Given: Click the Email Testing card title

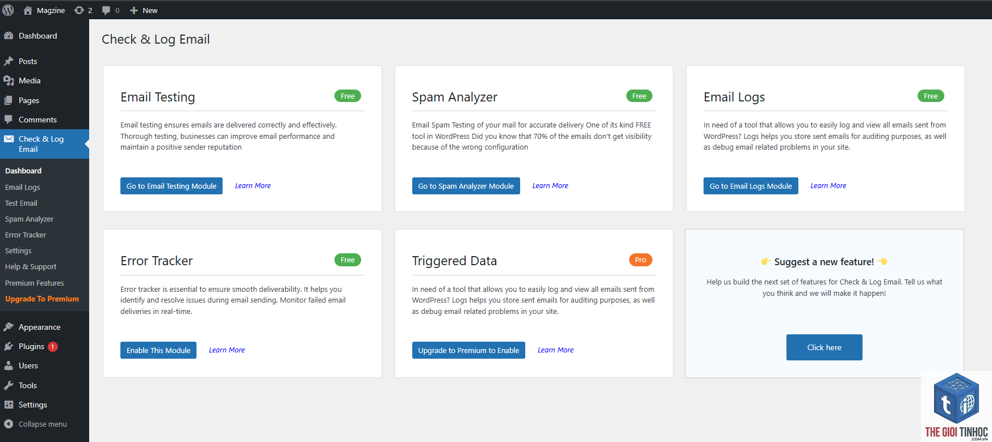Looking at the screenshot, I should (158, 97).
